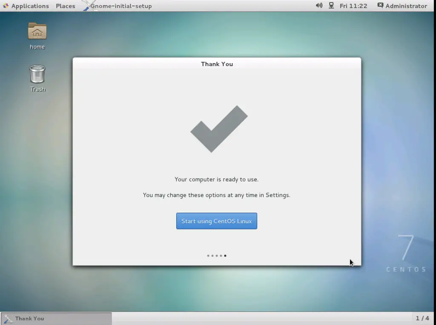436x325 pixels.
Task: Open the Applications menu
Action: [x=26, y=6]
